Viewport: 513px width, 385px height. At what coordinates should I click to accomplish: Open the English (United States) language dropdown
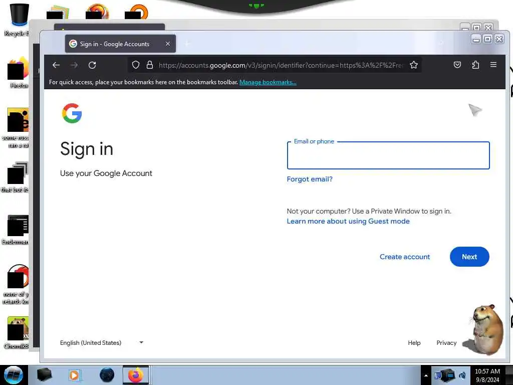coord(102,343)
